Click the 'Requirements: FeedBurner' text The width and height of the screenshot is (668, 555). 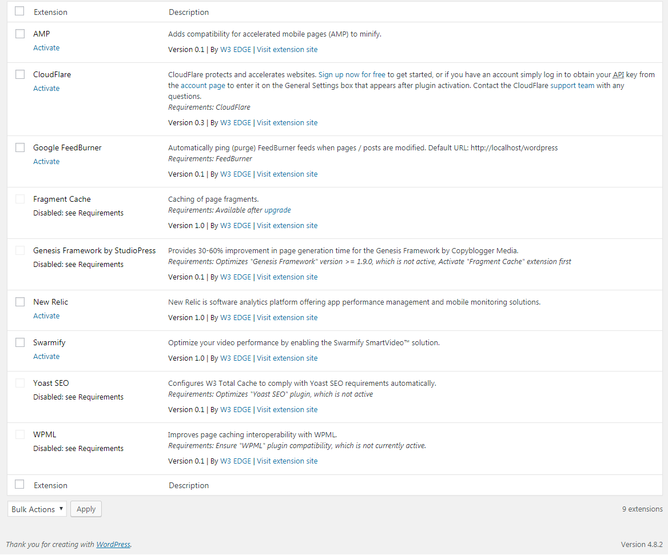210,159
